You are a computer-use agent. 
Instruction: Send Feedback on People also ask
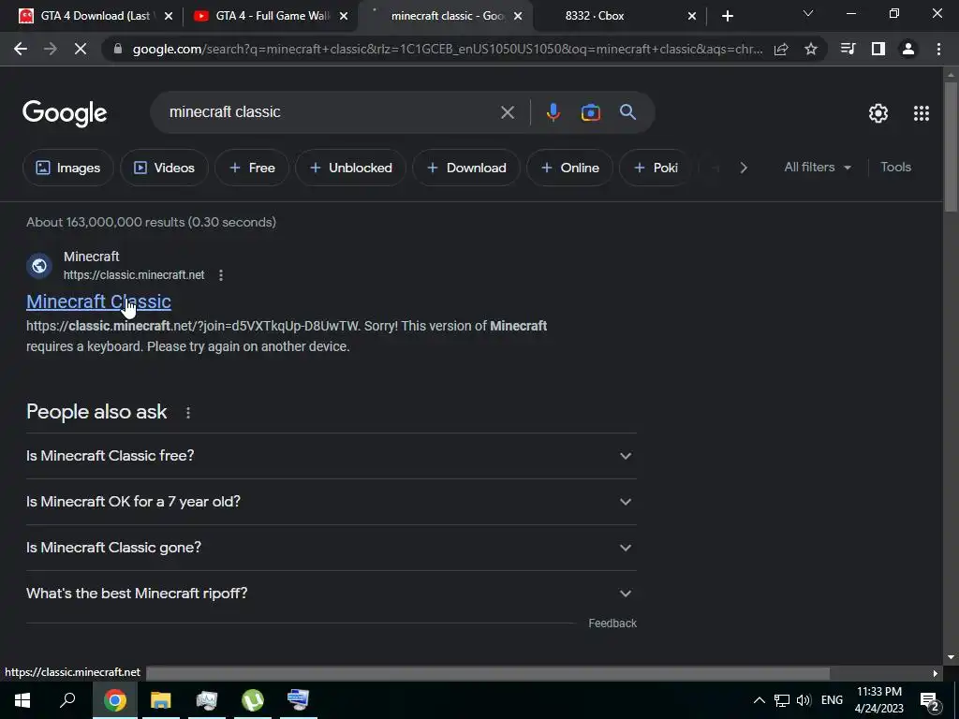coord(612,624)
